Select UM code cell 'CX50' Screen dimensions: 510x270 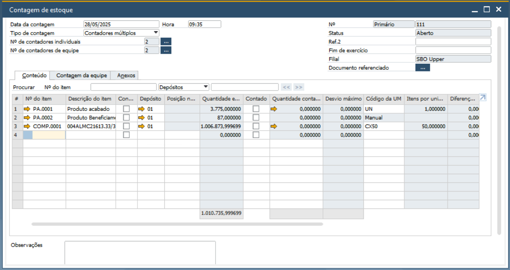(x=384, y=127)
